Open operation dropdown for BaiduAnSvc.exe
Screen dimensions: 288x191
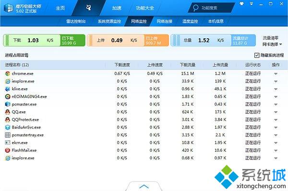click(276, 128)
